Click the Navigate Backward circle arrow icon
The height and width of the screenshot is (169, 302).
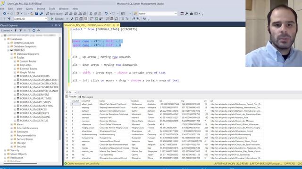coord(4,14)
